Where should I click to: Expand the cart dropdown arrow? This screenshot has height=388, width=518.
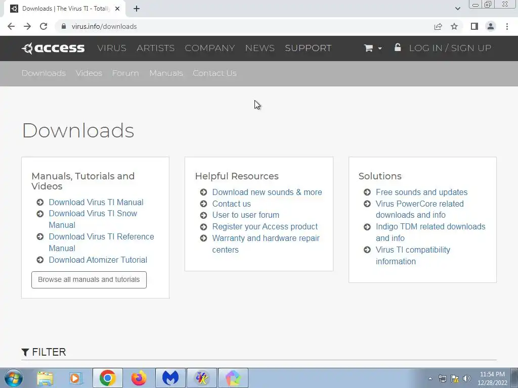click(380, 48)
